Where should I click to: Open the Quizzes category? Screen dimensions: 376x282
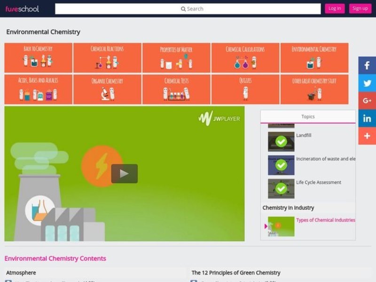coord(245,89)
